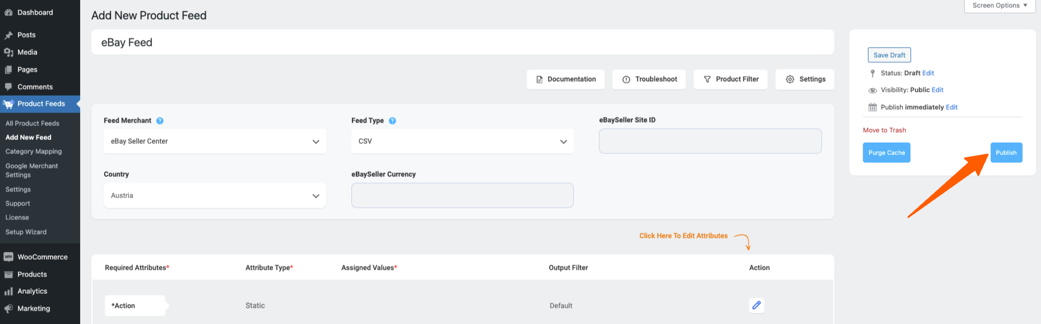The image size is (1041, 324).
Task: Click the Visibility eye icon
Action: click(x=872, y=90)
